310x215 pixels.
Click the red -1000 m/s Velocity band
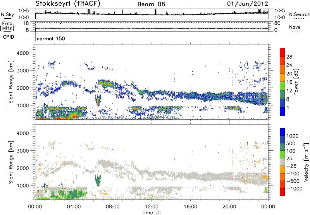point(282,192)
